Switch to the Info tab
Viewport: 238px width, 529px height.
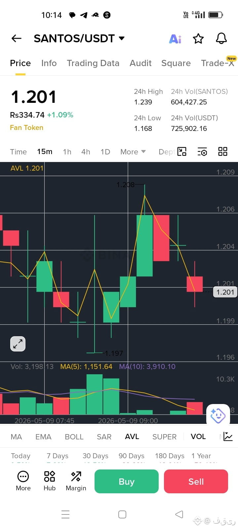coord(49,63)
